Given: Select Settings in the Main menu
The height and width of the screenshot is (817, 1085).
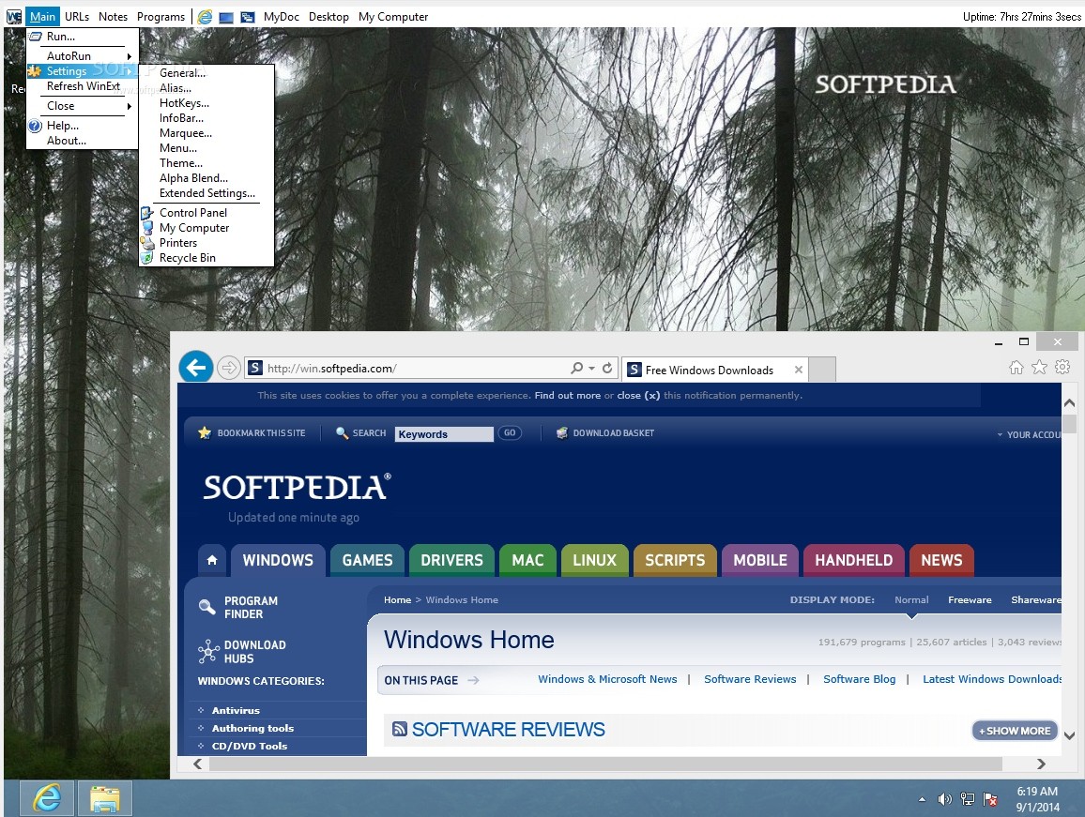Looking at the screenshot, I should (83, 71).
